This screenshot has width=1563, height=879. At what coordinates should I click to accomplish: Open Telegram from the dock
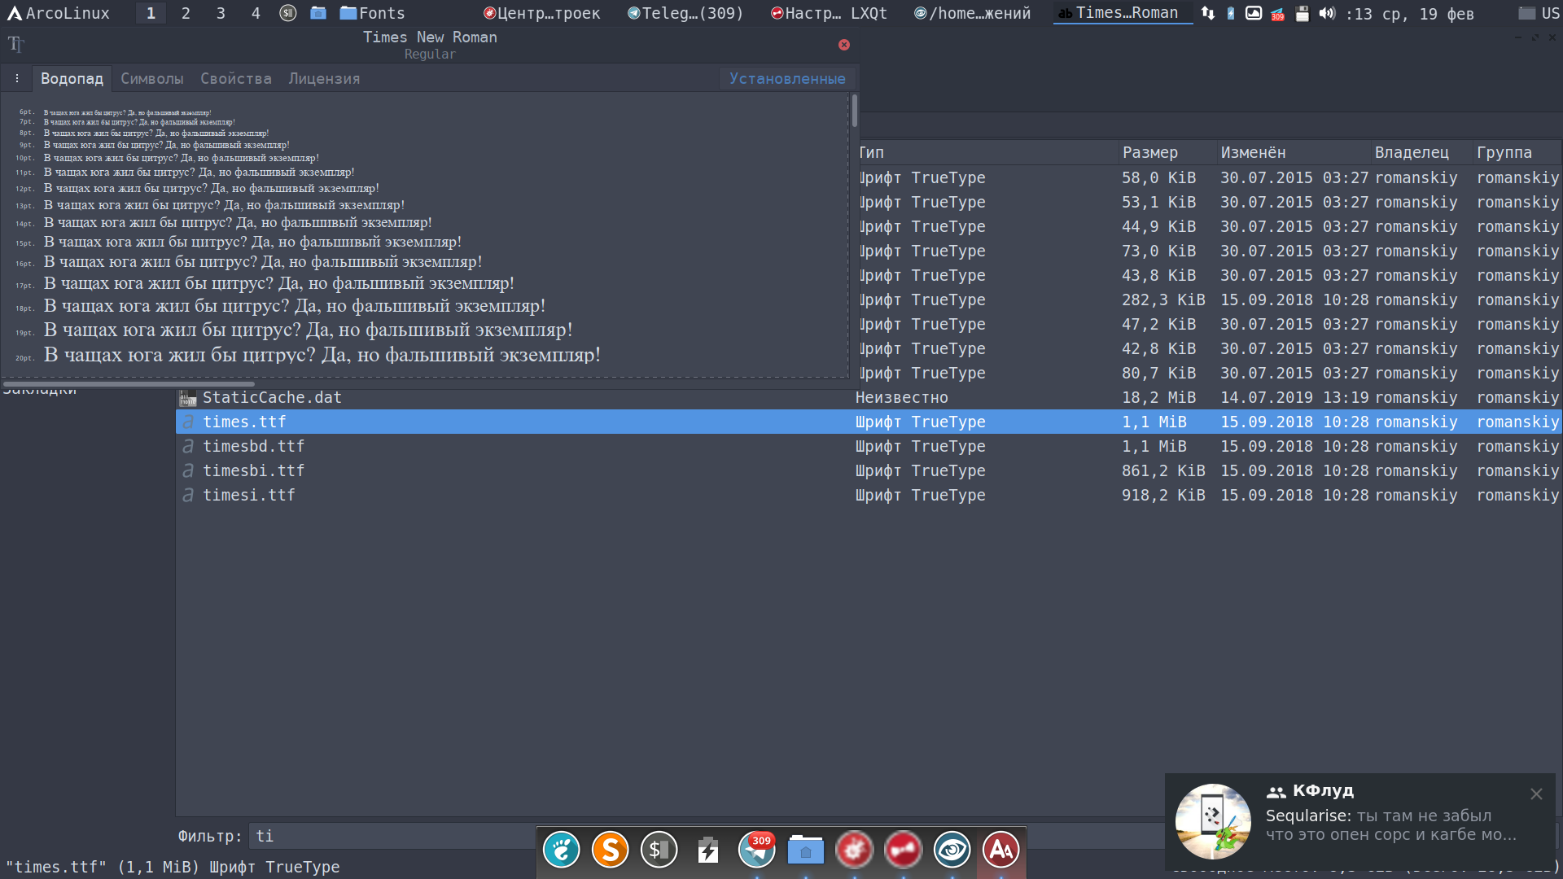pyautogui.click(x=757, y=851)
